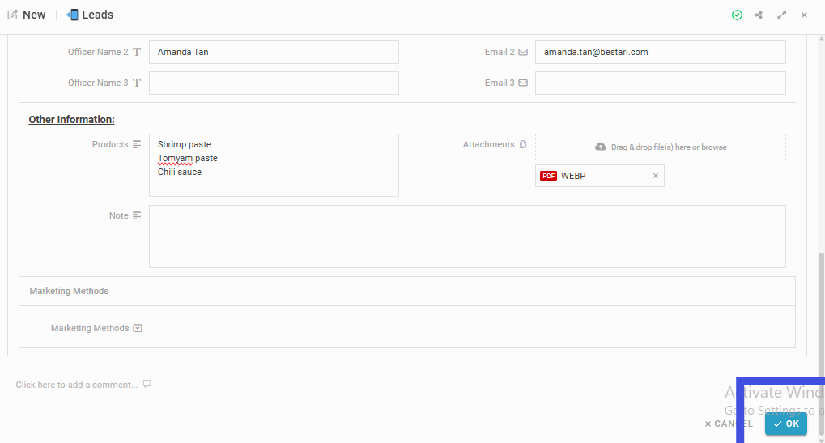Click 'Click here to add a comment...'
The image size is (825, 443).
tap(77, 385)
